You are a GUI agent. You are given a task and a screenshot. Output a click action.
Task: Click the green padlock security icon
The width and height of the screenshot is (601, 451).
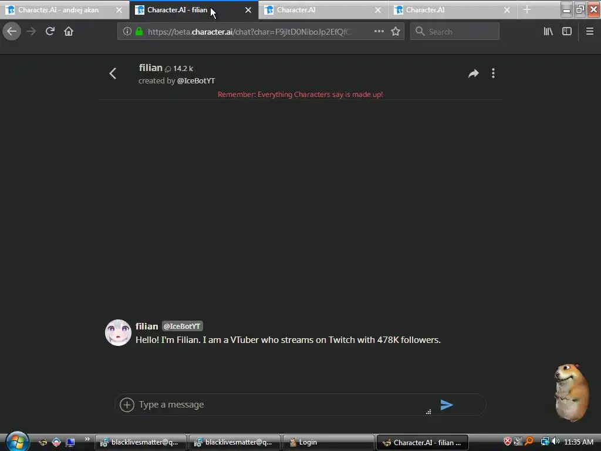(139, 32)
